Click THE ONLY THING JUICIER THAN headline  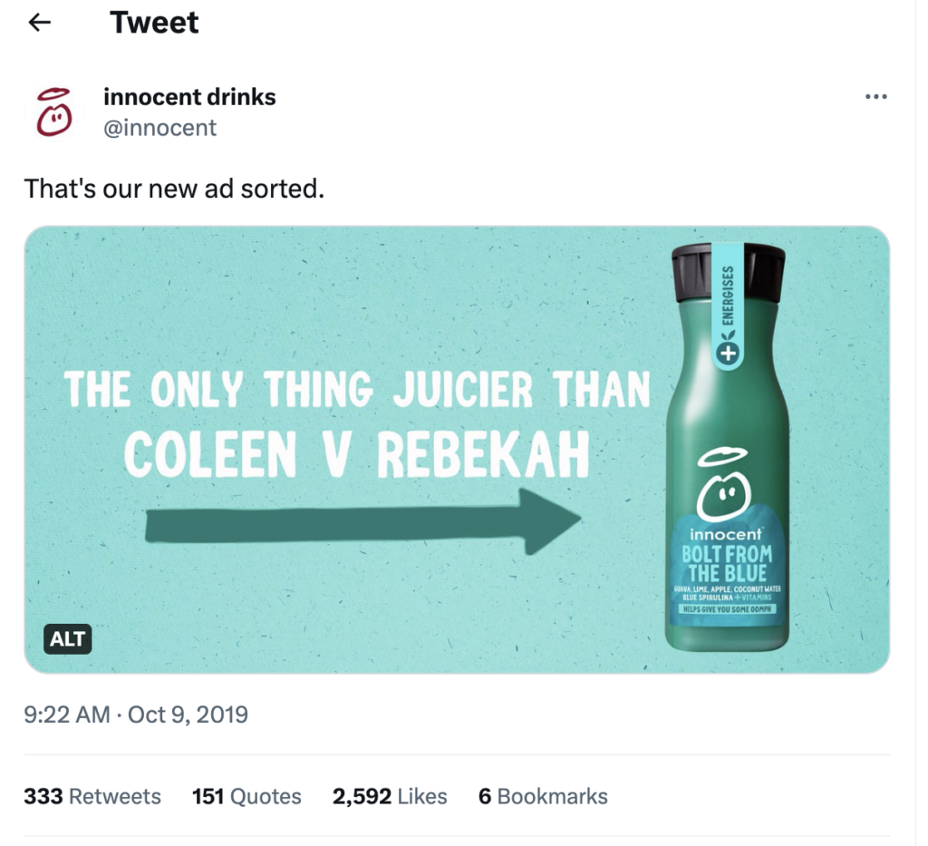point(357,390)
